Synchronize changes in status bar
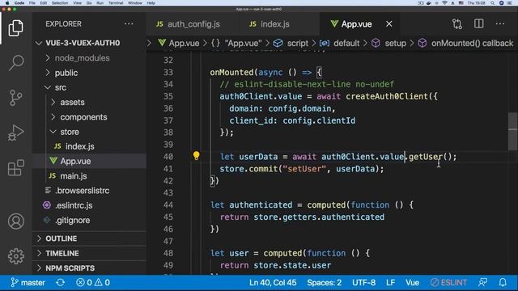Image resolution: width=518 pixels, height=291 pixels. [60, 282]
